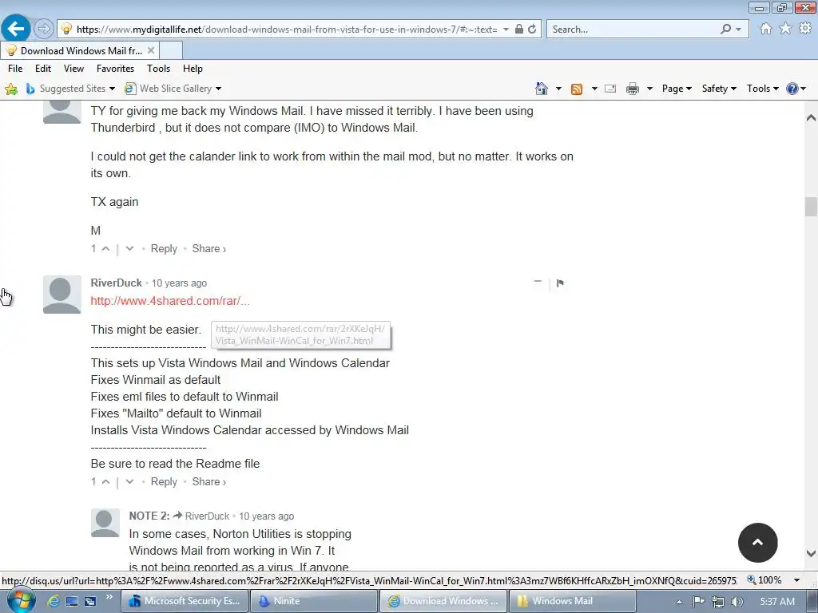Downvote RiverDuck's comment
The image size is (818, 613).
click(x=130, y=482)
